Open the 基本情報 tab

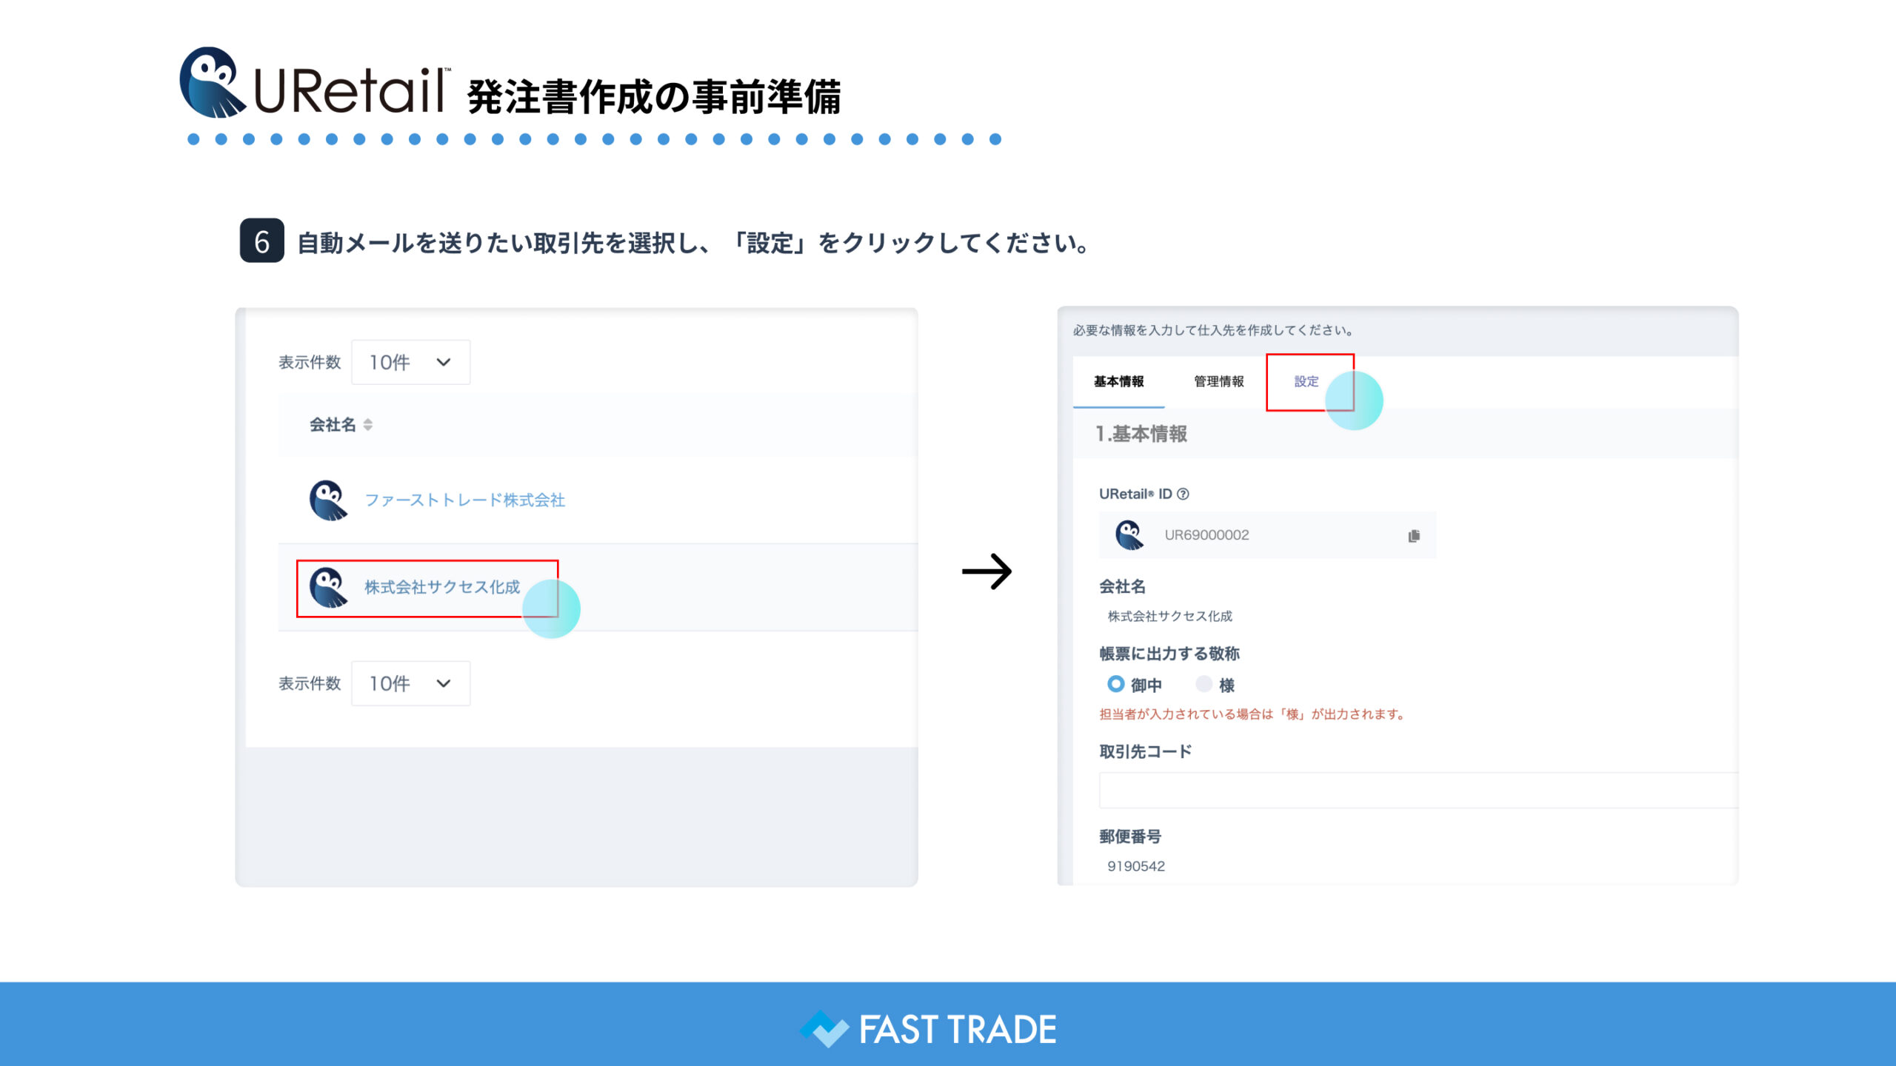tap(1118, 381)
